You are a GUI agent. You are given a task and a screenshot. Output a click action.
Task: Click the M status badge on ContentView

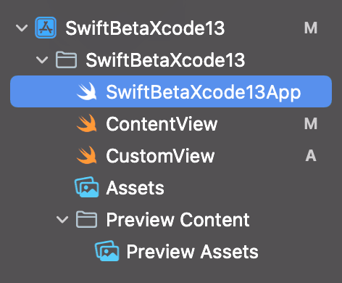click(311, 123)
